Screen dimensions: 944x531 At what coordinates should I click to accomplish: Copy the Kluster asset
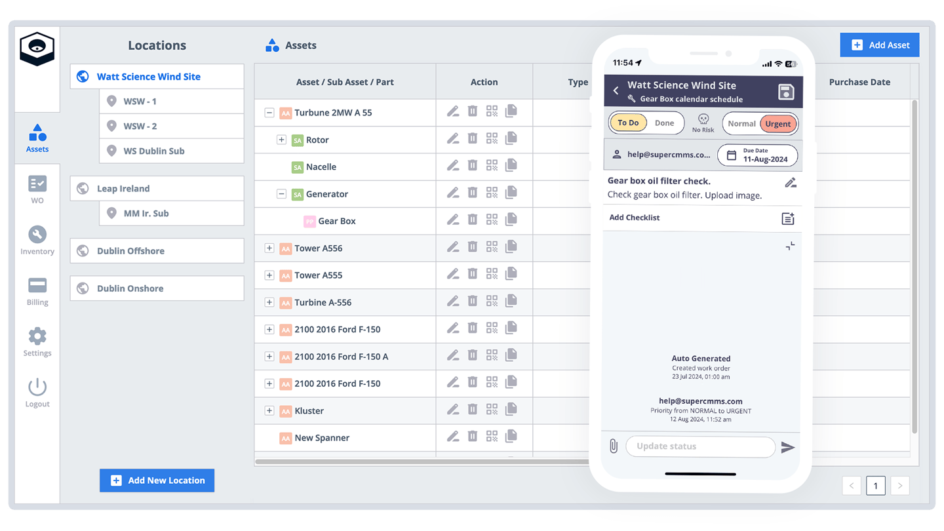[x=511, y=410]
